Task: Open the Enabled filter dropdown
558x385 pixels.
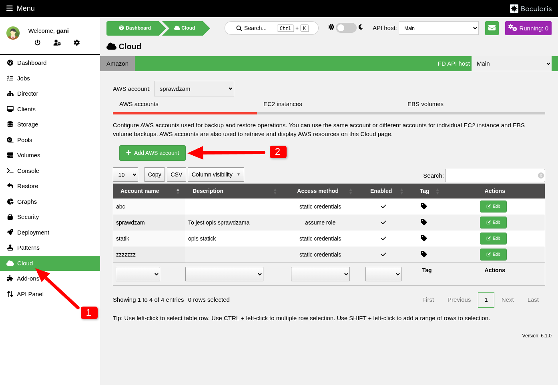Action: click(x=383, y=274)
